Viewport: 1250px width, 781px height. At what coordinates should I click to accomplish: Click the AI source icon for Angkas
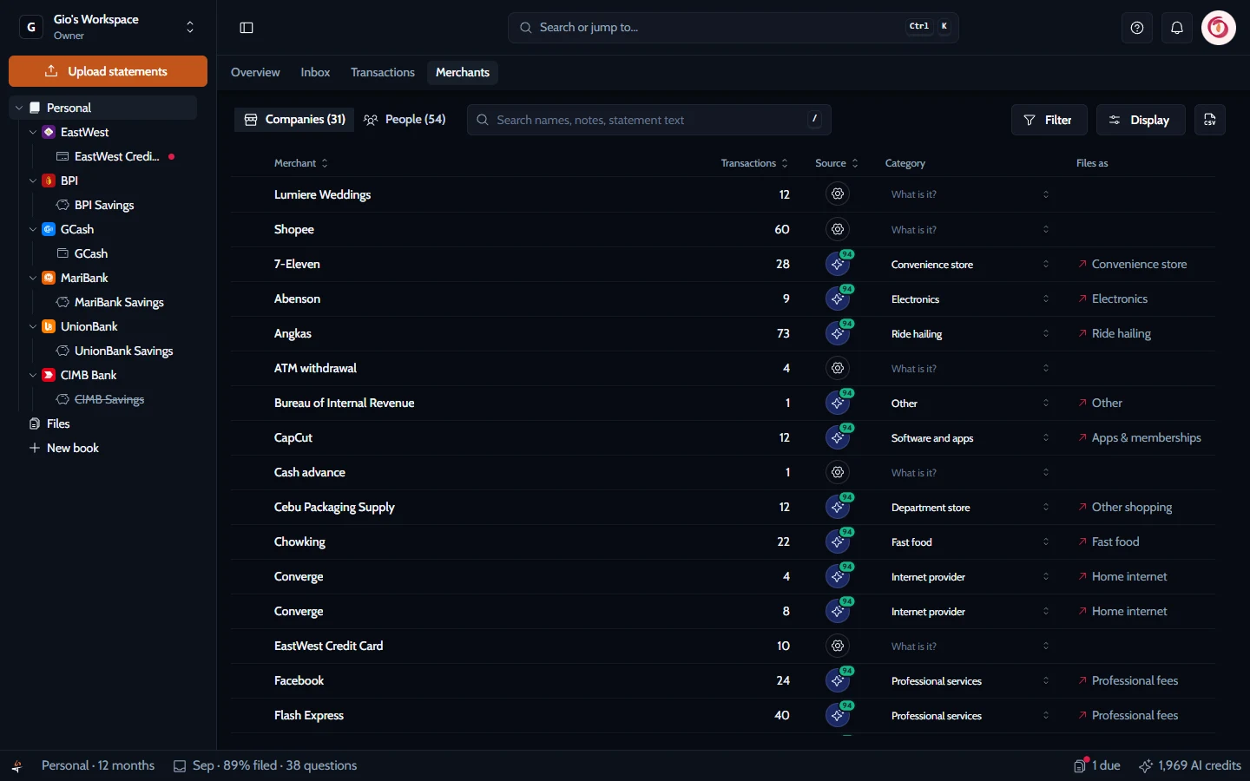pos(838,333)
